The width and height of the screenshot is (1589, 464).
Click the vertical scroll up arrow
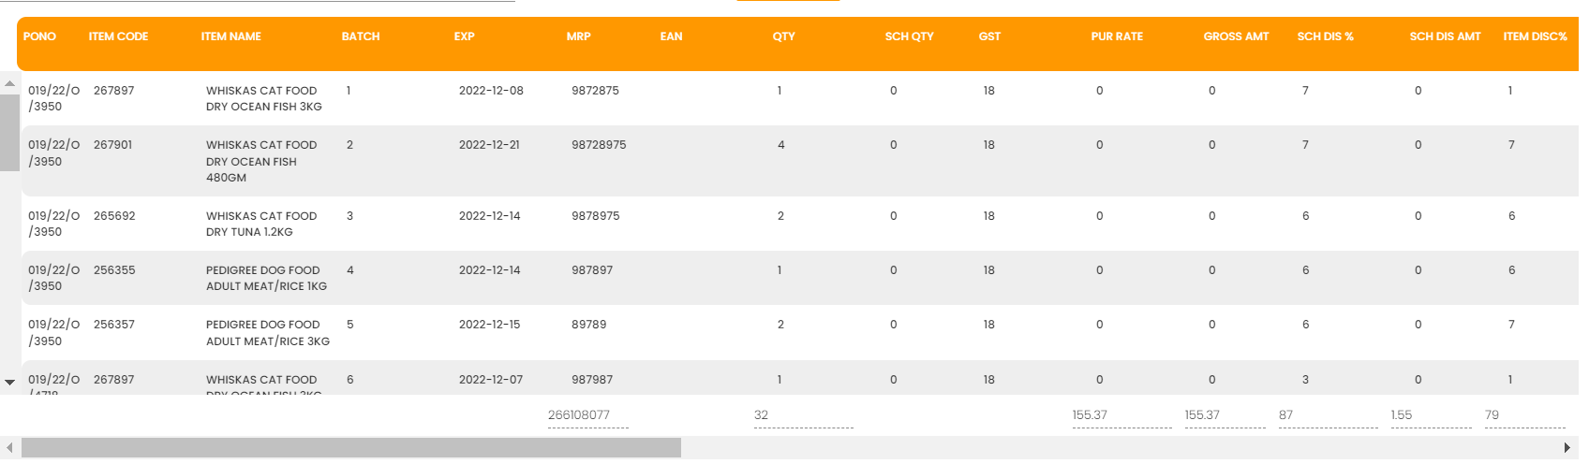tap(9, 83)
